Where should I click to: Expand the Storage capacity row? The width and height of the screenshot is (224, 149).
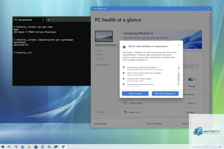161,103
